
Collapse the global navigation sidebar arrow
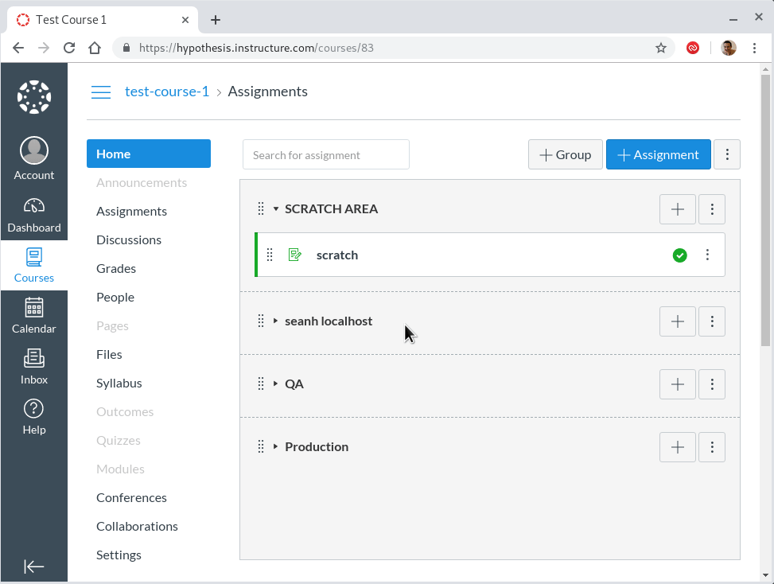pyautogui.click(x=33, y=566)
